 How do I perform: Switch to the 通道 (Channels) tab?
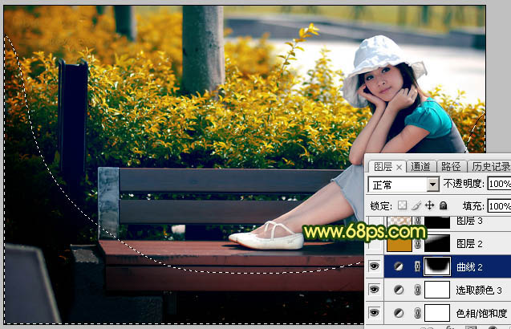coord(420,167)
